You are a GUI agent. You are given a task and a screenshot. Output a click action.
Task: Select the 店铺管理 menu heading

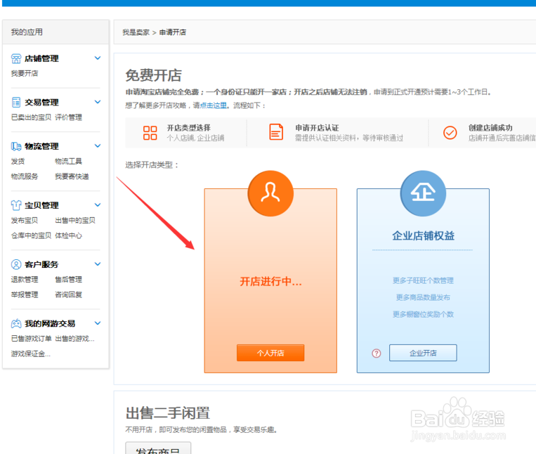(41, 58)
